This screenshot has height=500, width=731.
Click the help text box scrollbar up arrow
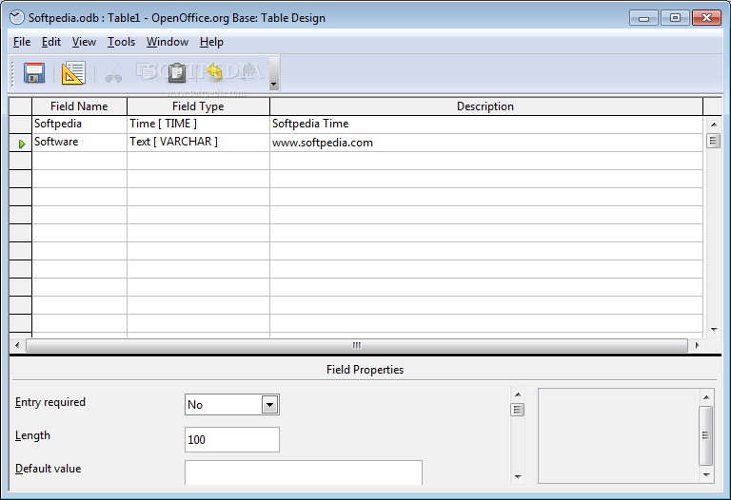[706, 397]
